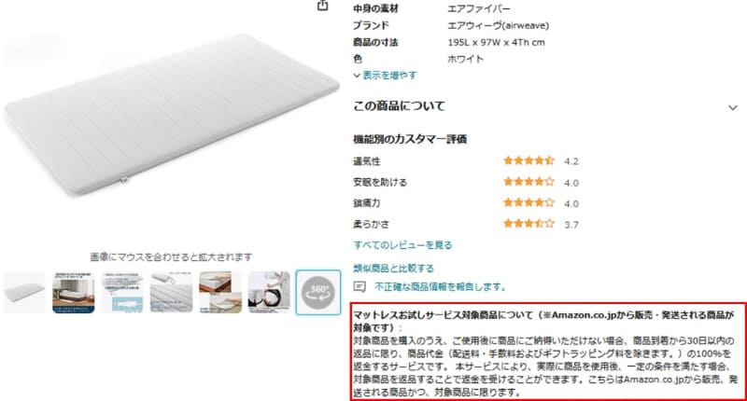747x401 pixels.
Task: Select the fourth close-up mattress thumbnail
Action: coord(172,293)
